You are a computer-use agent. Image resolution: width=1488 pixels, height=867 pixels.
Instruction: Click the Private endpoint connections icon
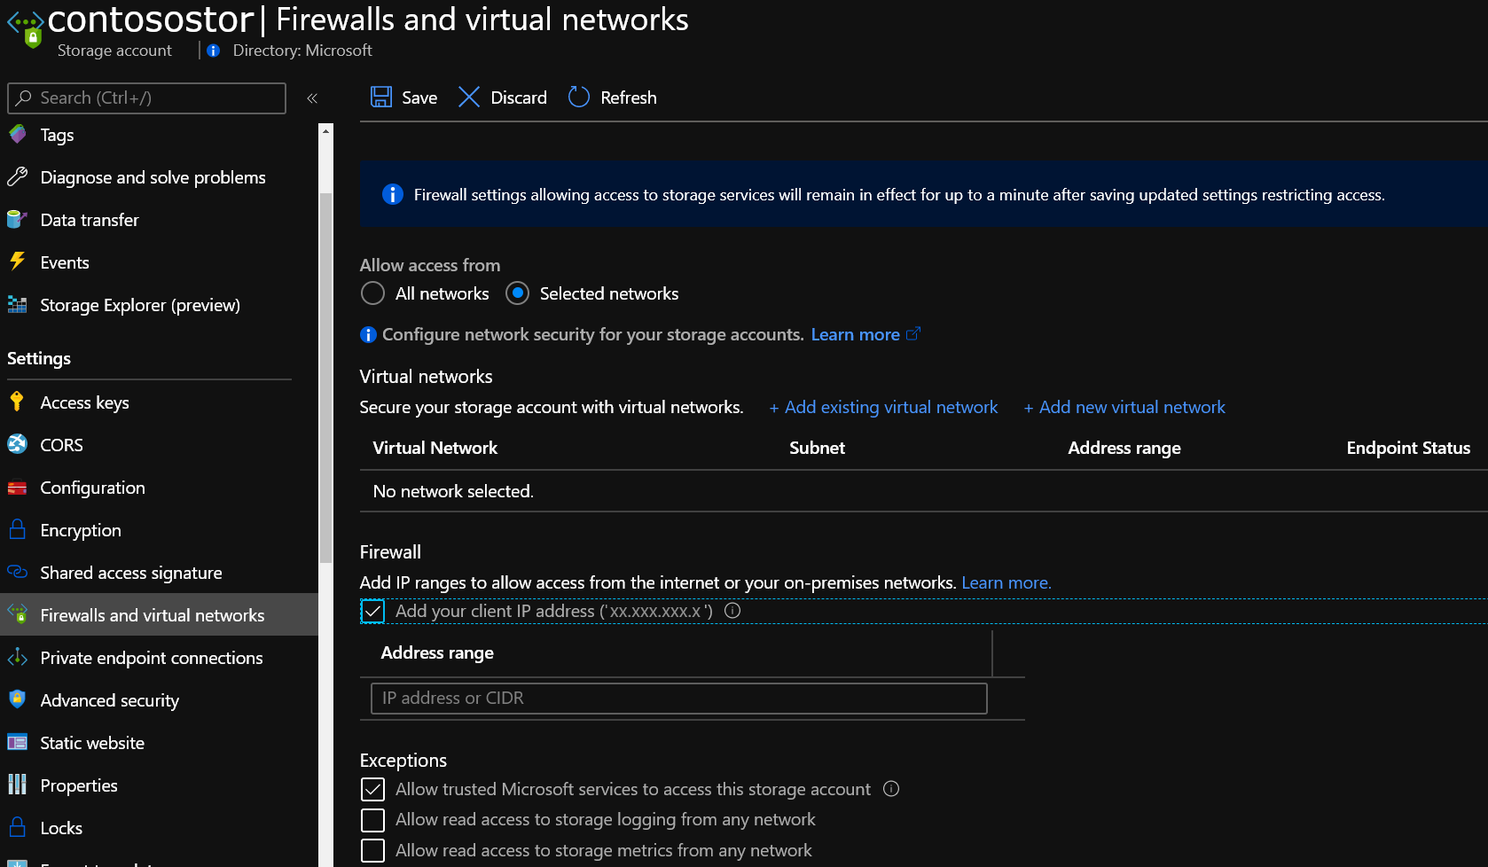(x=18, y=658)
